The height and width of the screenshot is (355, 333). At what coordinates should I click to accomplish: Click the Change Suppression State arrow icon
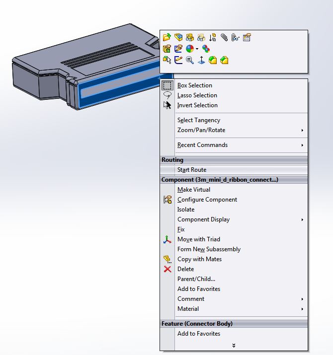point(212,37)
